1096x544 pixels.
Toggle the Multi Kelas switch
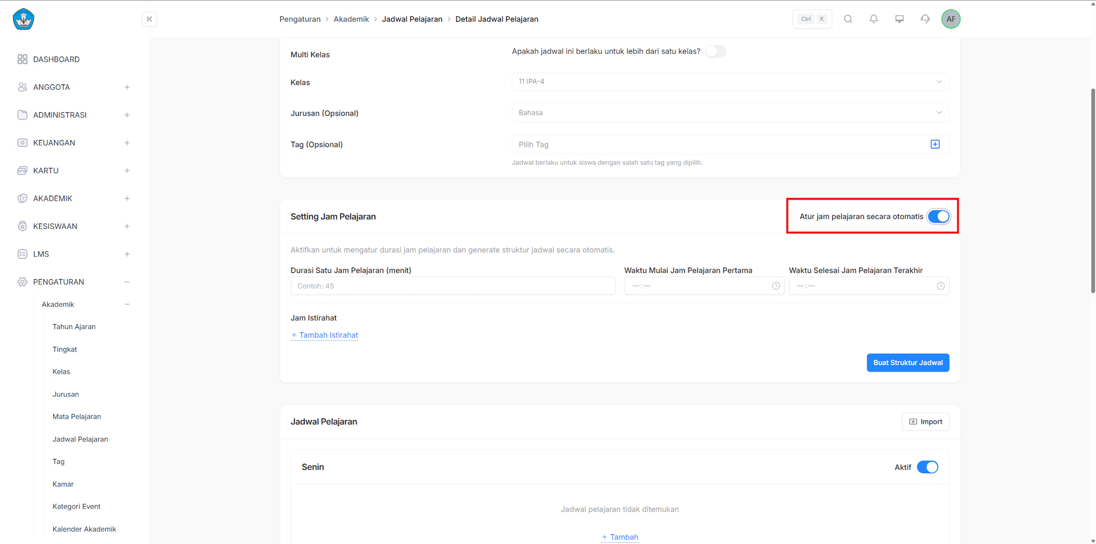pos(715,51)
